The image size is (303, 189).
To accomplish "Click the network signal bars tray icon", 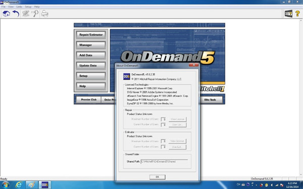I will coord(277,185).
